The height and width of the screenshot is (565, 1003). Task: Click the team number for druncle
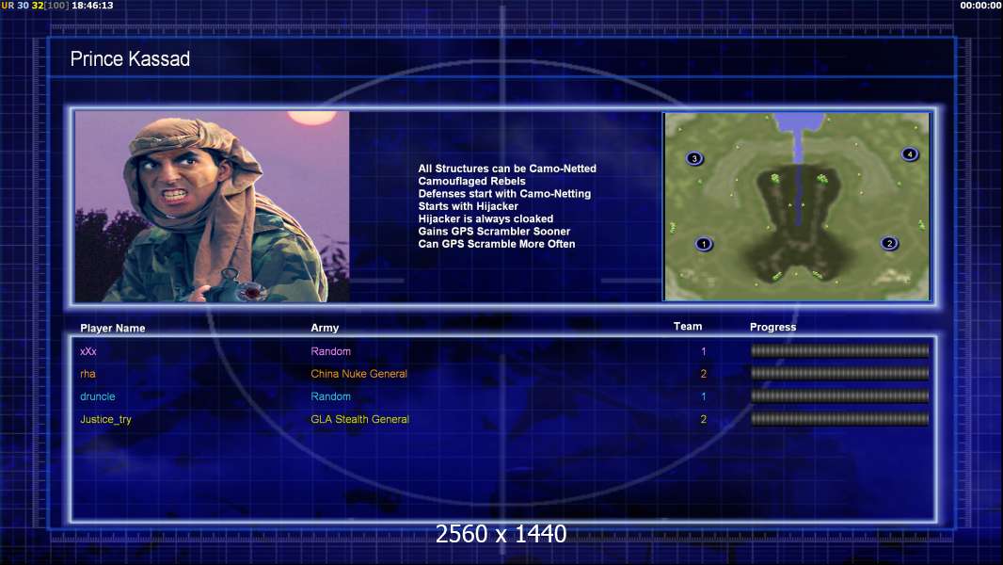pyautogui.click(x=704, y=396)
